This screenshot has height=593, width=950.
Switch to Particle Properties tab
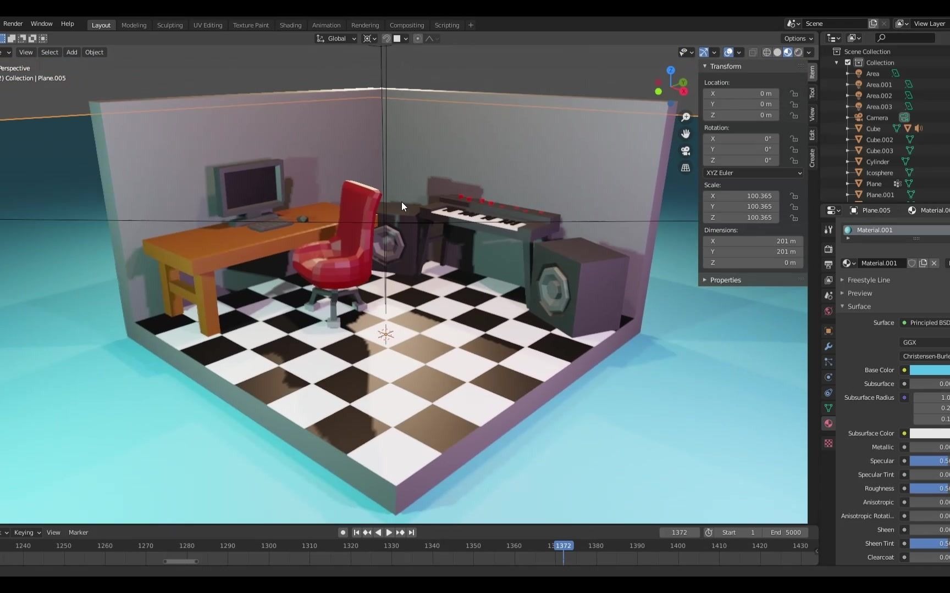829,363
